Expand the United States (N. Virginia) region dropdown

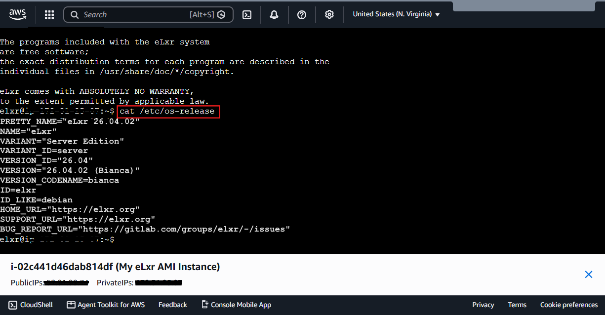(x=396, y=14)
